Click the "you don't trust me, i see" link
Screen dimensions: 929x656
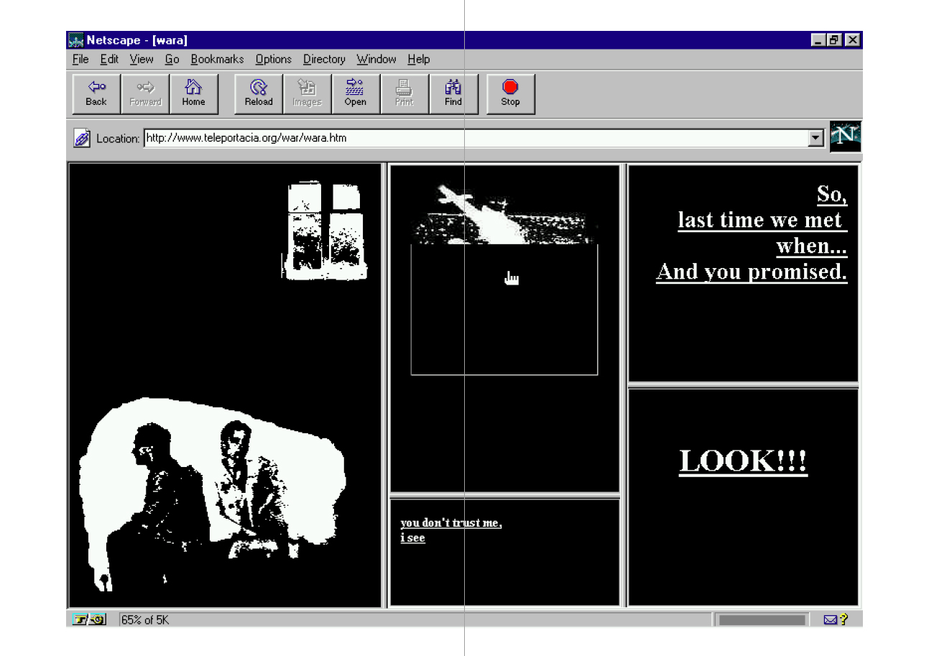(450, 523)
